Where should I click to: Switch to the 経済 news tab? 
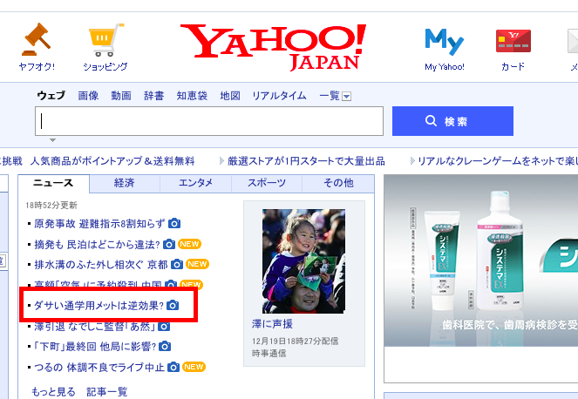click(x=125, y=183)
